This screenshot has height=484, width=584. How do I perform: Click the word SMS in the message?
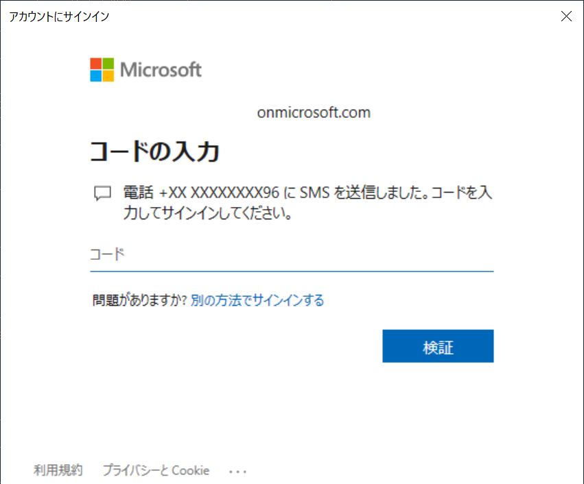point(315,193)
